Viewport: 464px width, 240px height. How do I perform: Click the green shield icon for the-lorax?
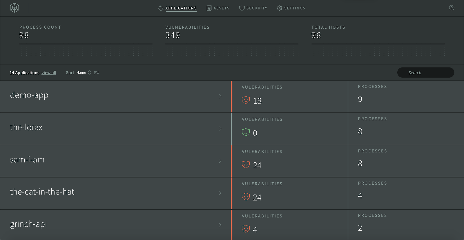246,132
